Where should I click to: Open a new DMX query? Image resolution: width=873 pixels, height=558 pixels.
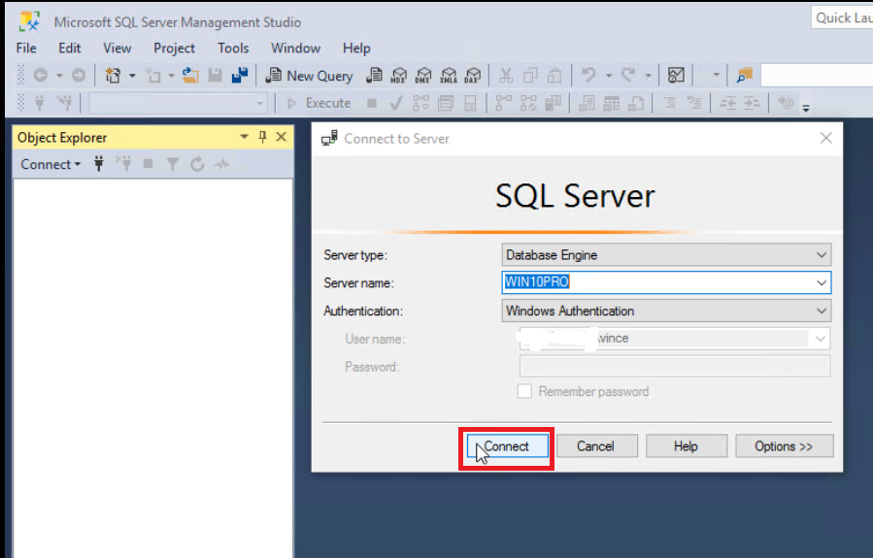click(x=423, y=75)
